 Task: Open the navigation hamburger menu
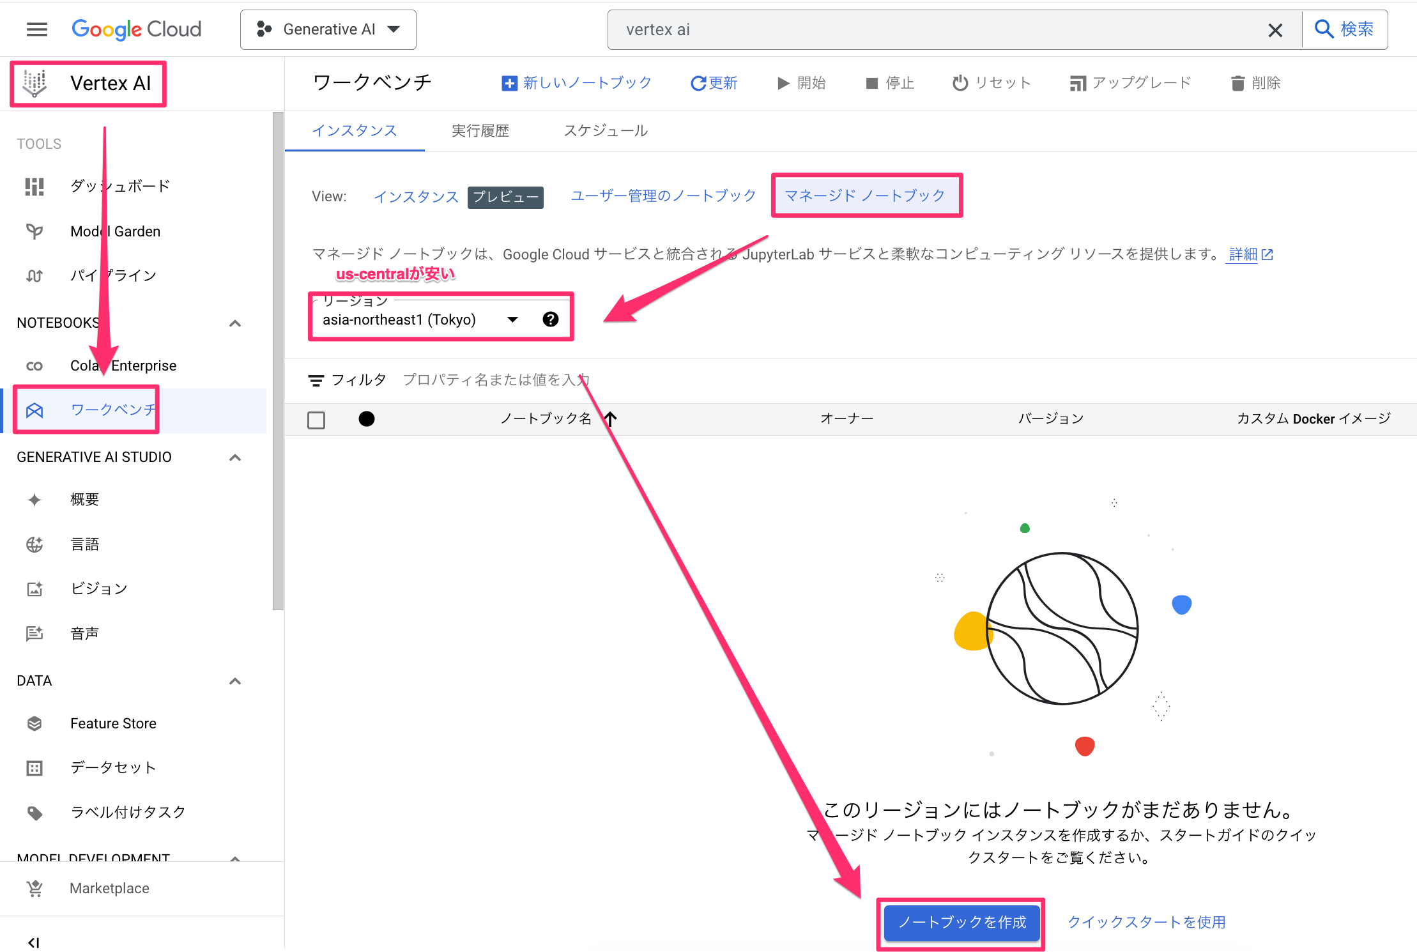click(x=36, y=29)
